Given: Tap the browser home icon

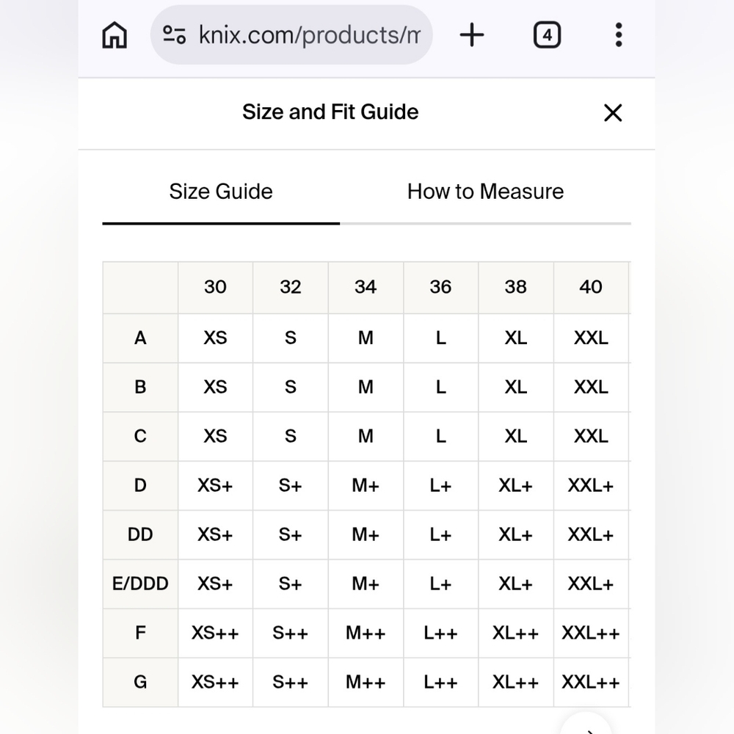Looking at the screenshot, I should coord(115,35).
